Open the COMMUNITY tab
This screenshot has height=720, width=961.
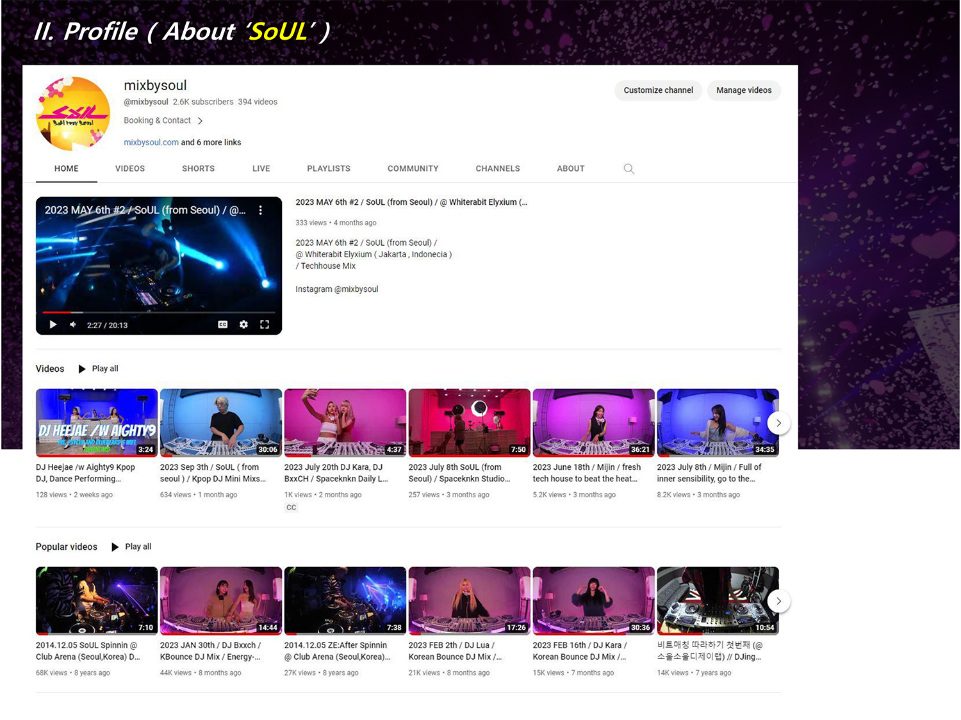coord(413,168)
